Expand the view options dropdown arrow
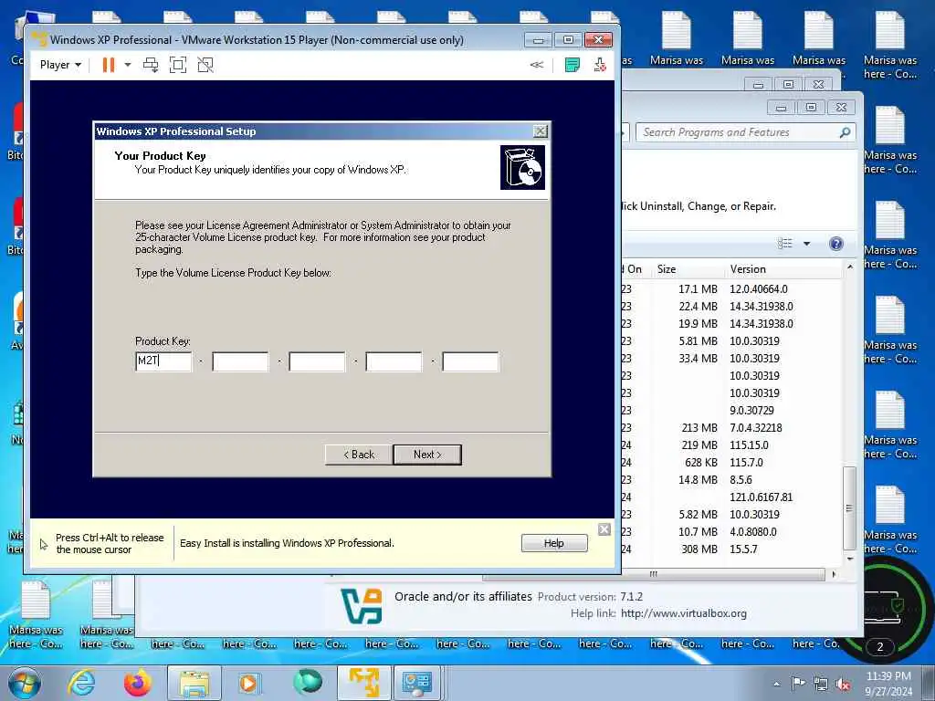The width and height of the screenshot is (935, 701). 807,243
